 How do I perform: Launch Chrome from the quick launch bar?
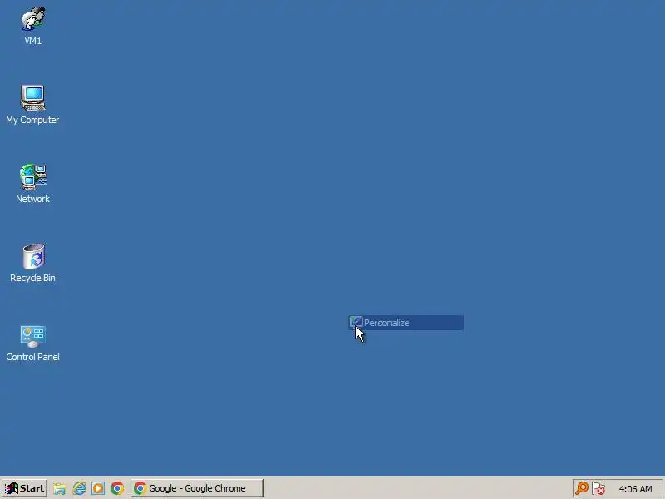117,488
